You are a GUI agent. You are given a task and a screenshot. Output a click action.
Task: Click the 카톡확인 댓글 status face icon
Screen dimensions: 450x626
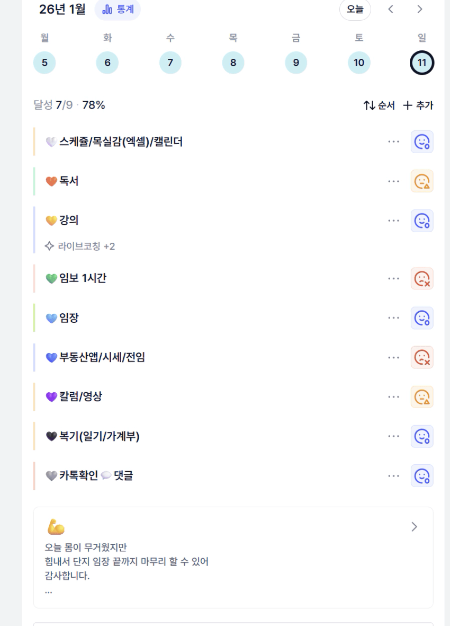[x=422, y=475]
